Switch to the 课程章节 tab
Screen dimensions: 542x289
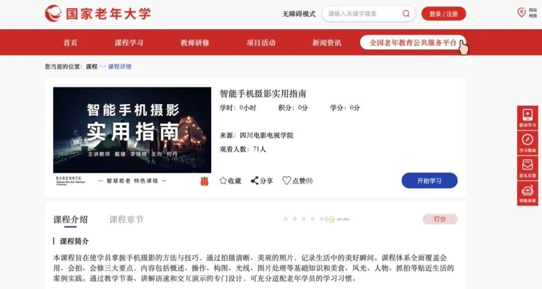(x=126, y=220)
